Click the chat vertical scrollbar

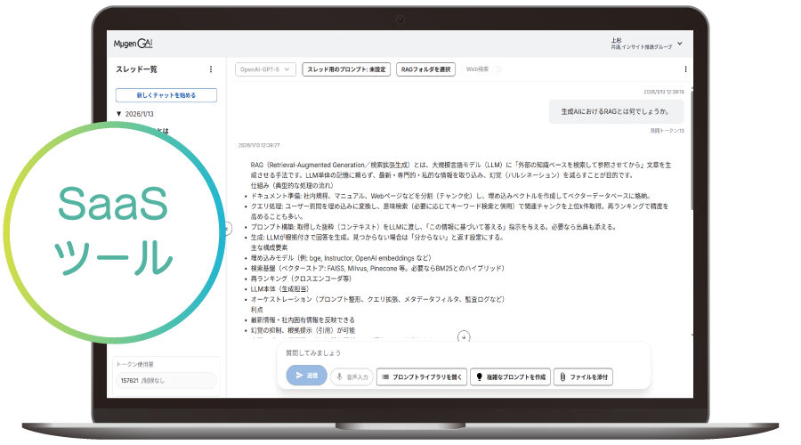click(692, 150)
